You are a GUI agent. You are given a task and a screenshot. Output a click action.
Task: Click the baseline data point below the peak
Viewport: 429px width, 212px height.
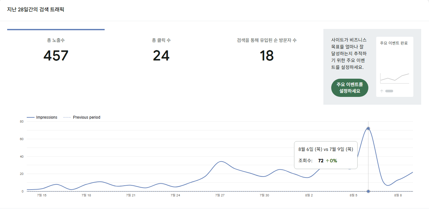[x=368, y=191]
